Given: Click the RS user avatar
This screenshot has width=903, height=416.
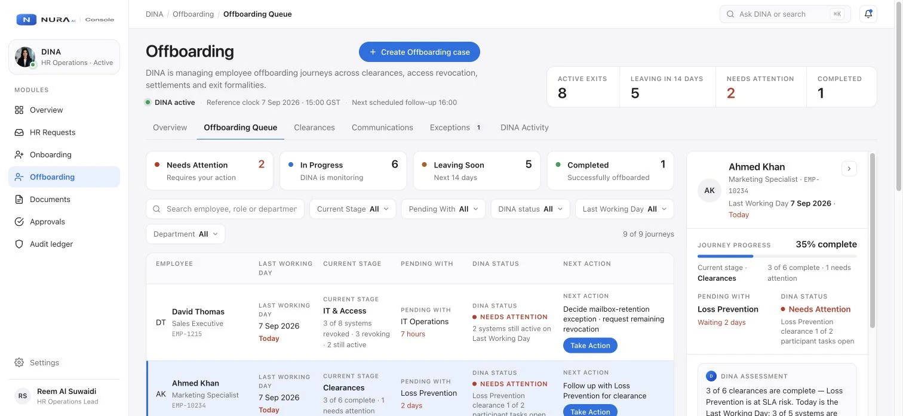Looking at the screenshot, I should pos(23,396).
